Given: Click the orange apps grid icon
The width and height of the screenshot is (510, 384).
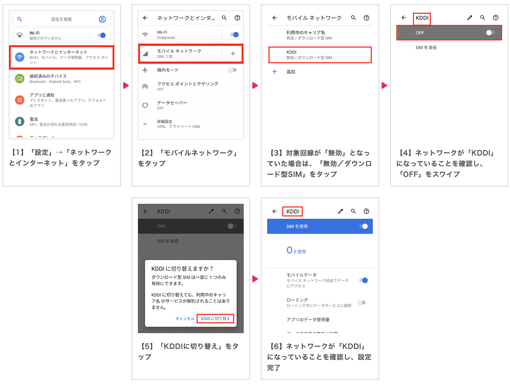Looking at the screenshot, I should coord(20,100).
